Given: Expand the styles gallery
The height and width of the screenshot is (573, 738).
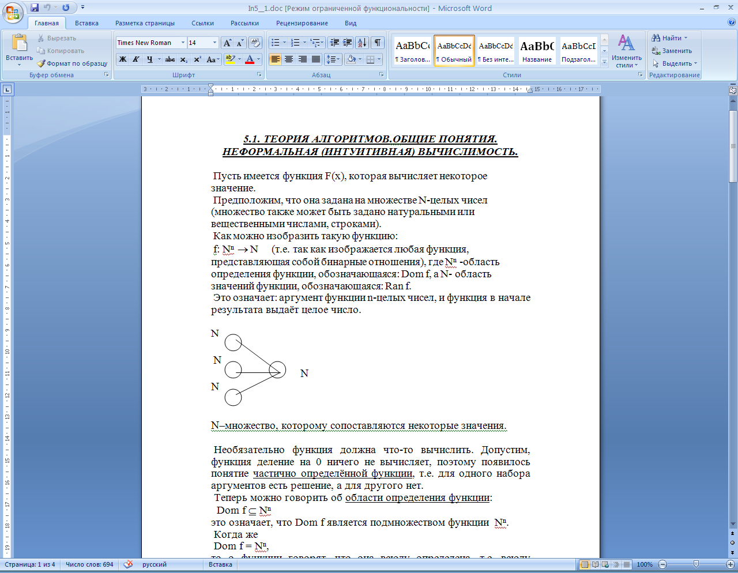Looking at the screenshot, I should 604,63.
